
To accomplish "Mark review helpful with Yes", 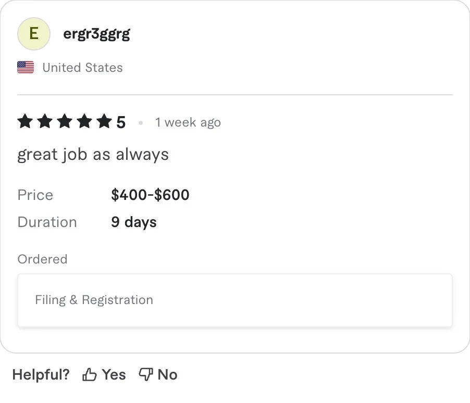I will tap(114, 375).
